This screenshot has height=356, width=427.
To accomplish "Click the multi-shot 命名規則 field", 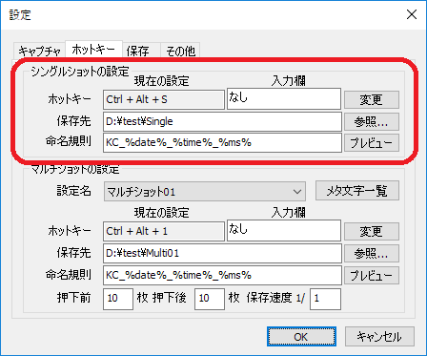I will pyautogui.click(x=222, y=275).
